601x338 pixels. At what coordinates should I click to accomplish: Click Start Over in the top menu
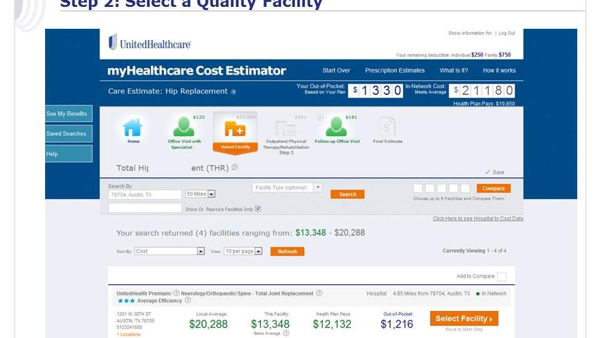[336, 71]
